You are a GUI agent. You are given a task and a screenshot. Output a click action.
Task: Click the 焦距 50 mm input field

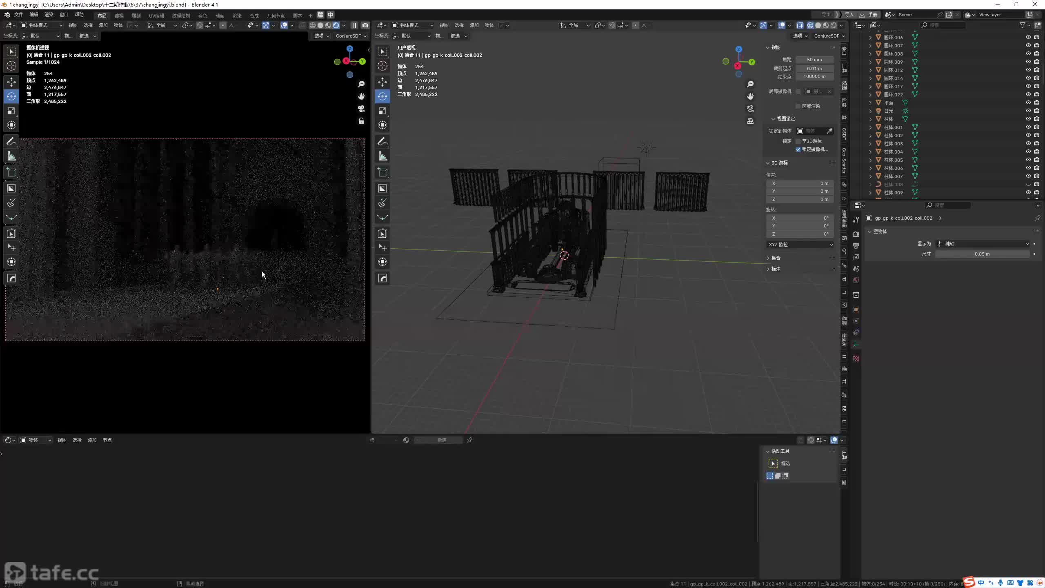point(814,60)
